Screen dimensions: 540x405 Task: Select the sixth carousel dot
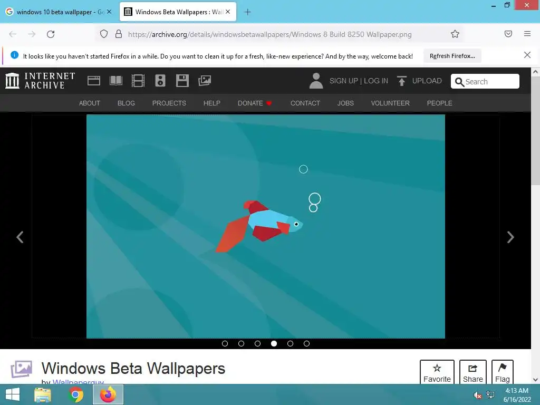[x=306, y=344]
